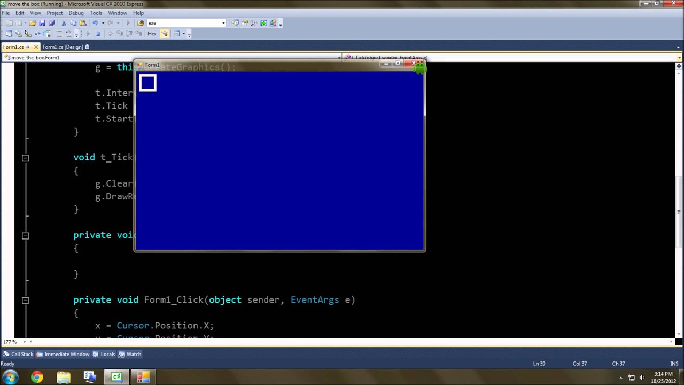This screenshot has height=385, width=684.
Task: Open the Window menu
Action: tap(118, 13)
